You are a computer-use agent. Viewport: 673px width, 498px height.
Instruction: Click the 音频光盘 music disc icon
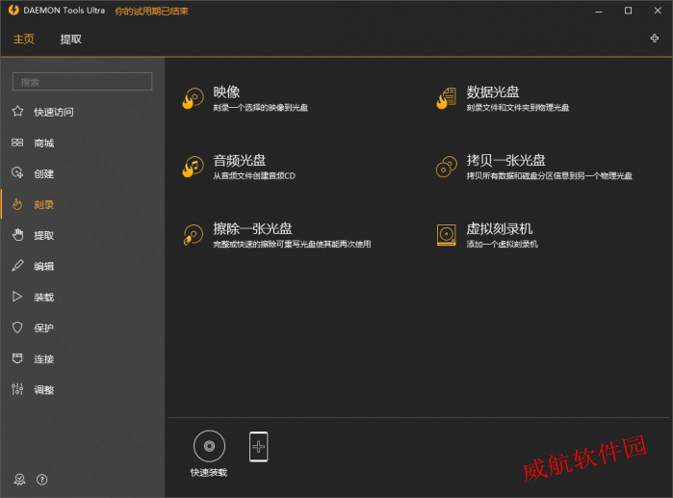pos(194,167)
